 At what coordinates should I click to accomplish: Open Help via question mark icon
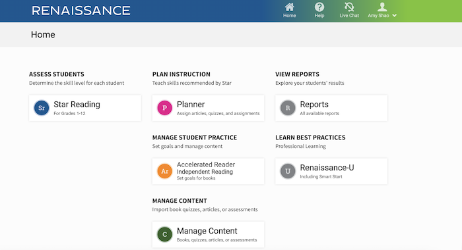(319, 7)
